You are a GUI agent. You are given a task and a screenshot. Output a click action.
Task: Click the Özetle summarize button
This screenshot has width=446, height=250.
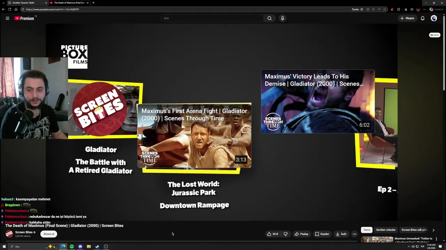tap(357, 9)
